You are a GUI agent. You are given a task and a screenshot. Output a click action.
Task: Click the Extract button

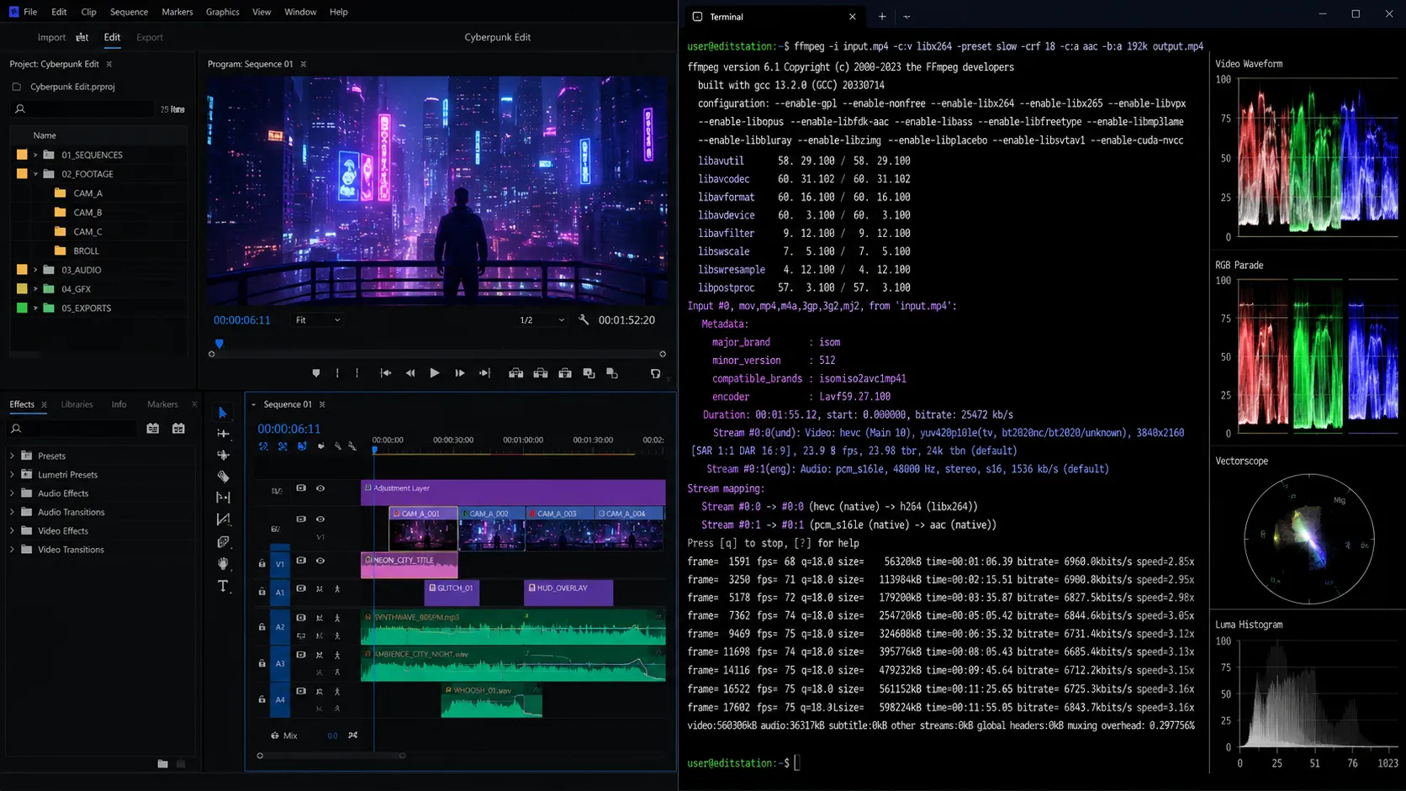[x=541, y=373]
